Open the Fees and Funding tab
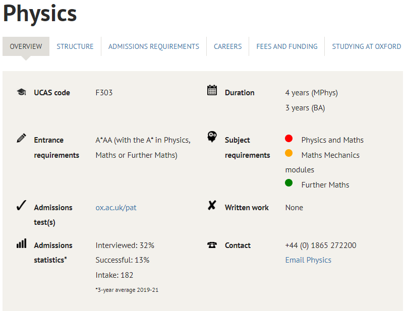Screen dimensions: 406x311 click(287, 46)
